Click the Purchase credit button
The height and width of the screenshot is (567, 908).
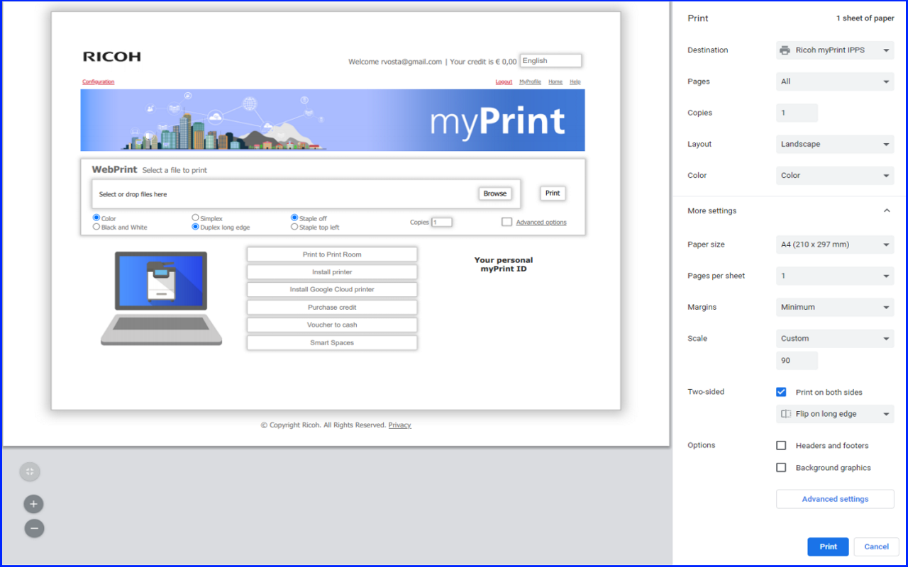[x=331, y=307]
